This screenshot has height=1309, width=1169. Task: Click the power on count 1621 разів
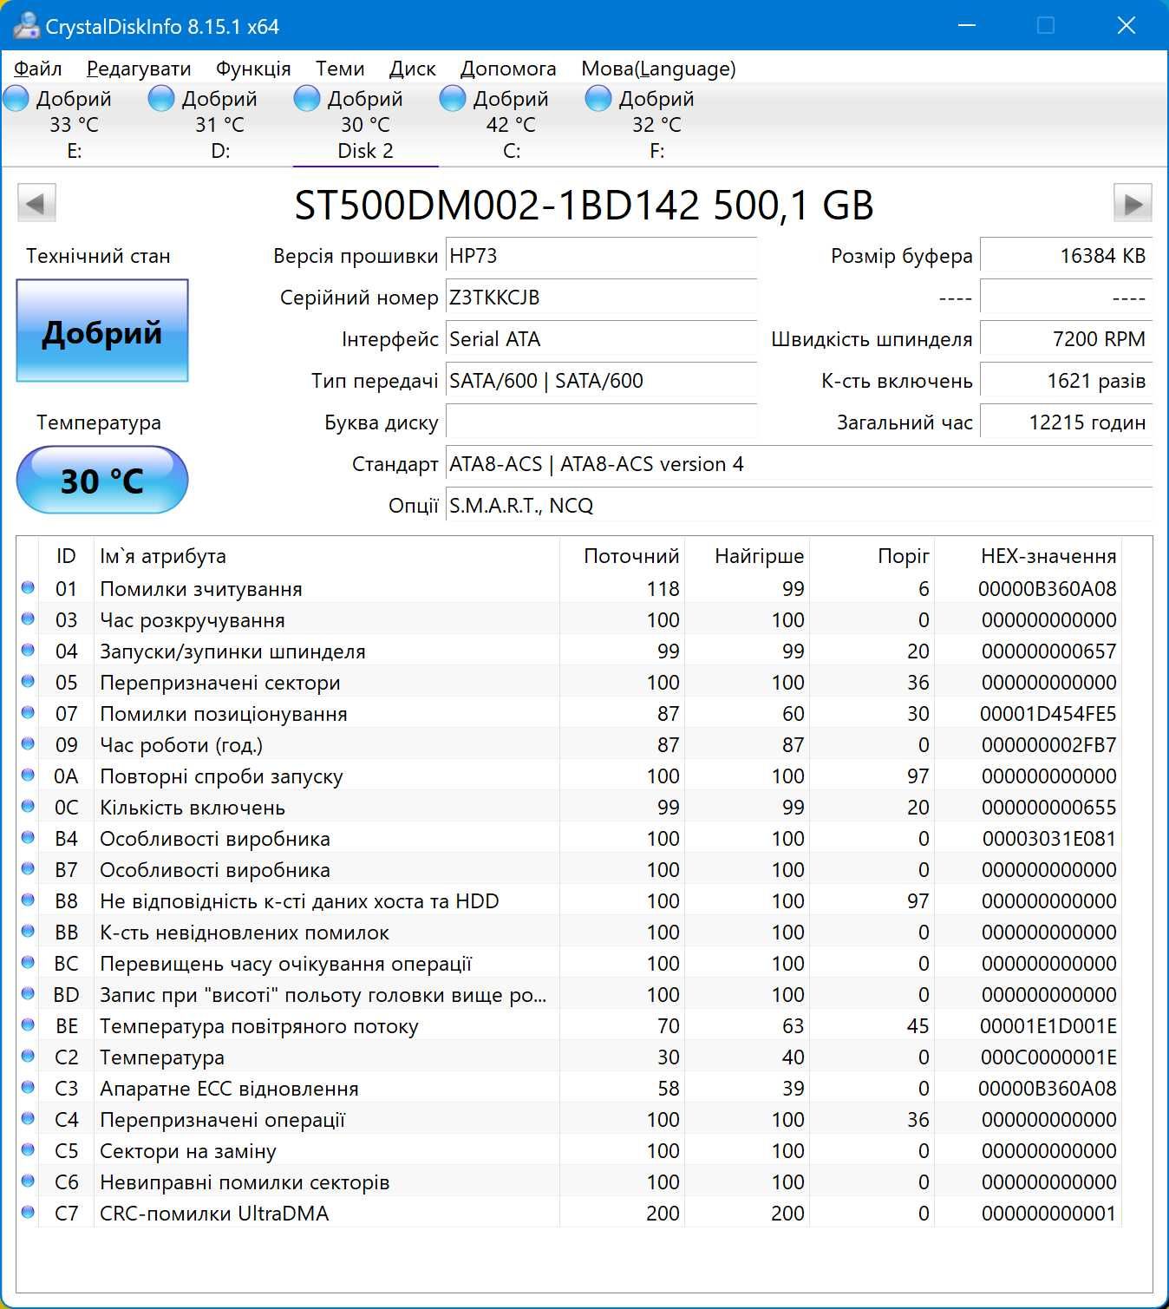click(x=1066, y=381)
